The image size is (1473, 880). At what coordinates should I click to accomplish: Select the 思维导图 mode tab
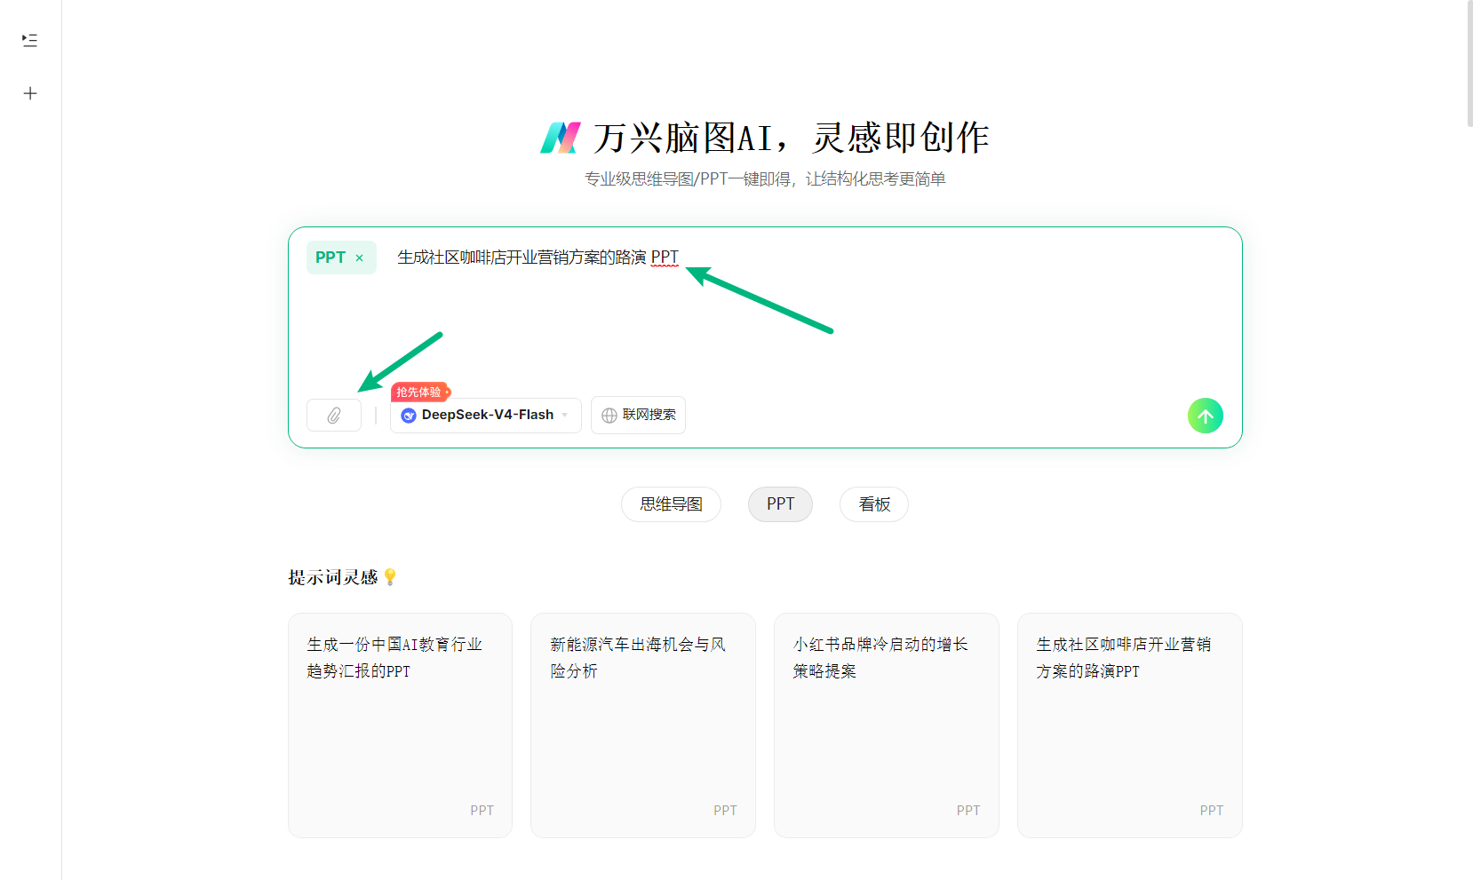click(x=671, y=504)
